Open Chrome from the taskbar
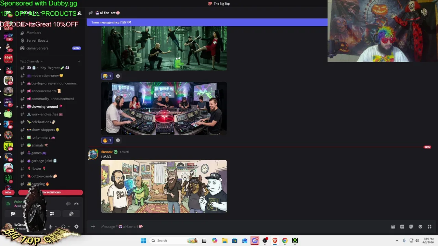438x246 pixels. point(285,241)
